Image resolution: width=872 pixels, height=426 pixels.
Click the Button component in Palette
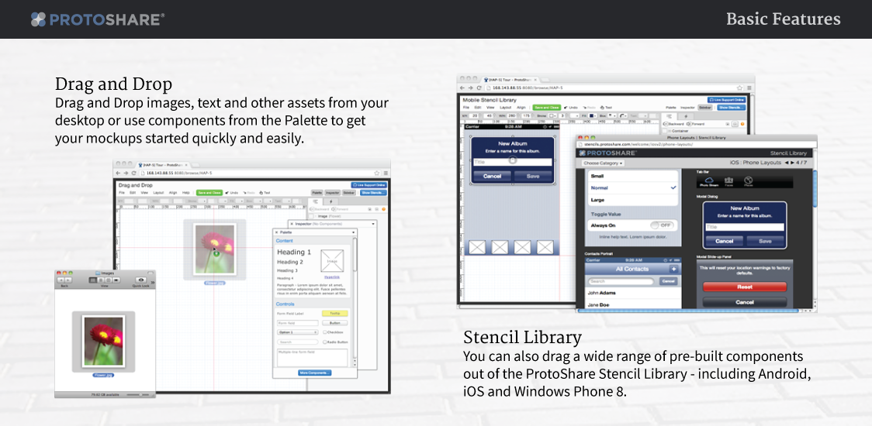point(335,323)
